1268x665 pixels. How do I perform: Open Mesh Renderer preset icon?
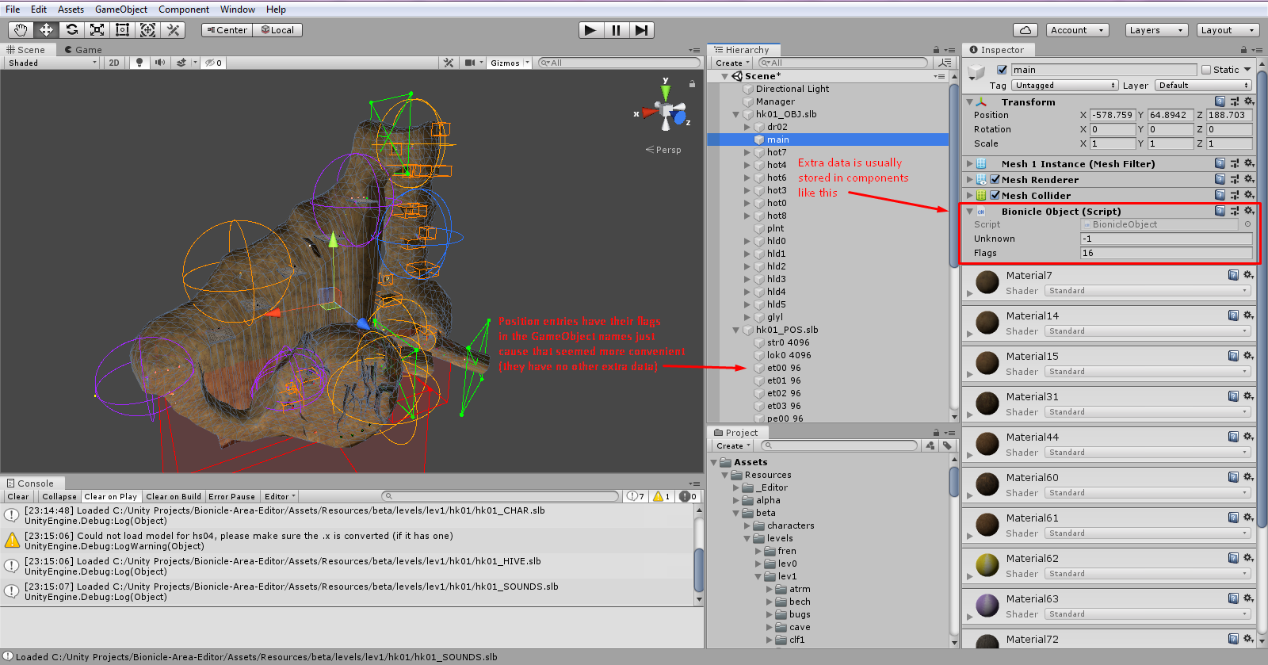(1234, 179)
